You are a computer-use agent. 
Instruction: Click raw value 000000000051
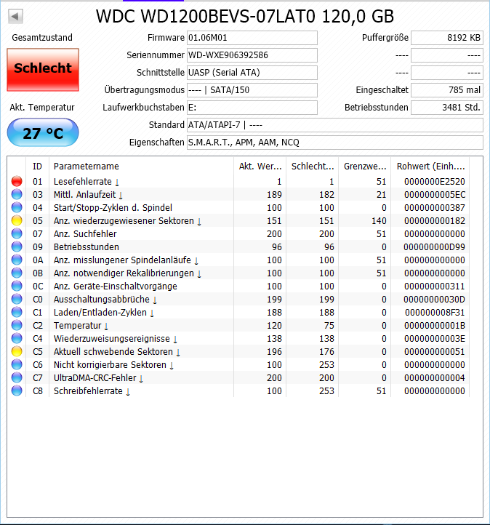435,351
